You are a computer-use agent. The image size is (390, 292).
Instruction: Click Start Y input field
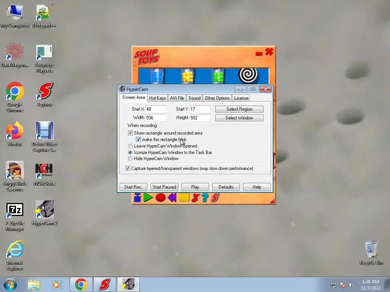[200, 109]
